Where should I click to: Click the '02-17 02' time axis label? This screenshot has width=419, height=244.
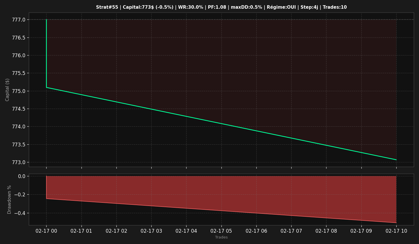pos(116,231)
